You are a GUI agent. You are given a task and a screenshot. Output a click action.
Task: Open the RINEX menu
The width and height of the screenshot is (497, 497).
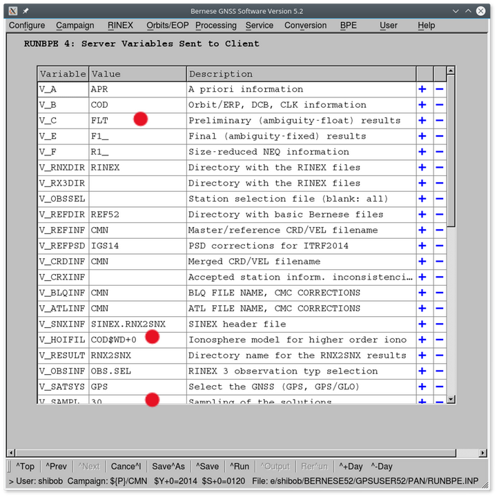(x=120, y=26)
